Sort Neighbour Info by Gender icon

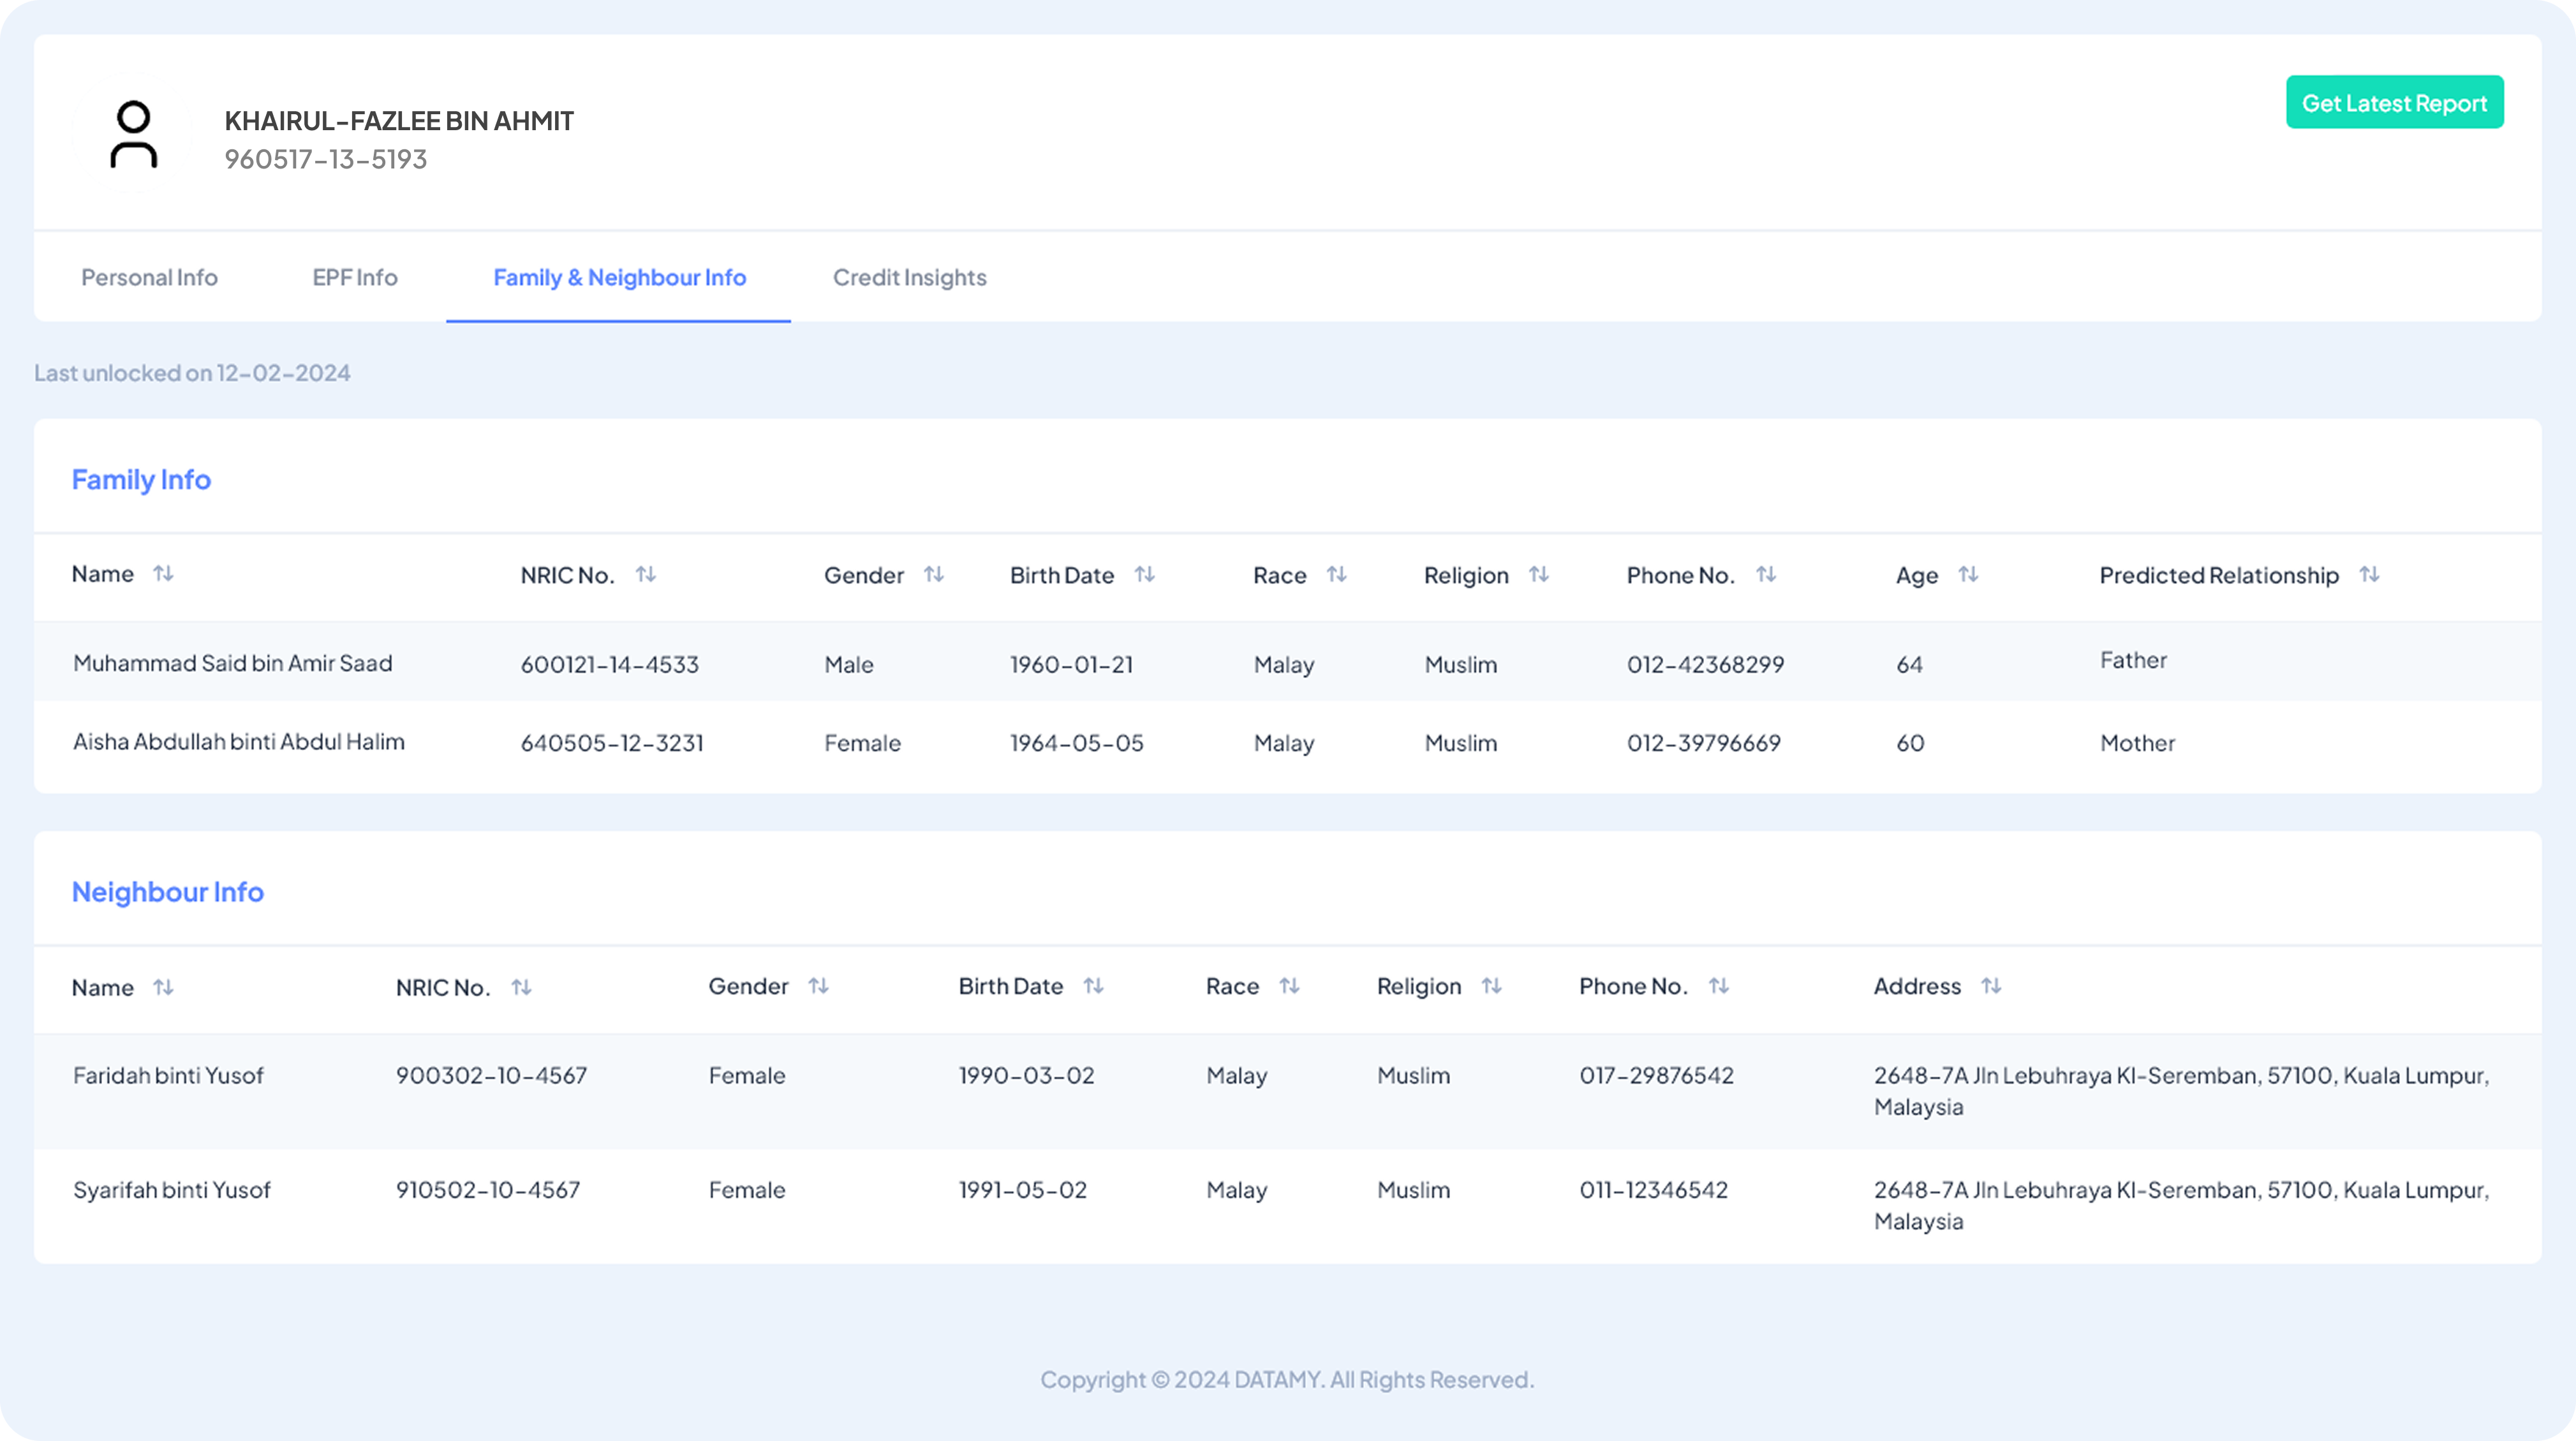819,987
